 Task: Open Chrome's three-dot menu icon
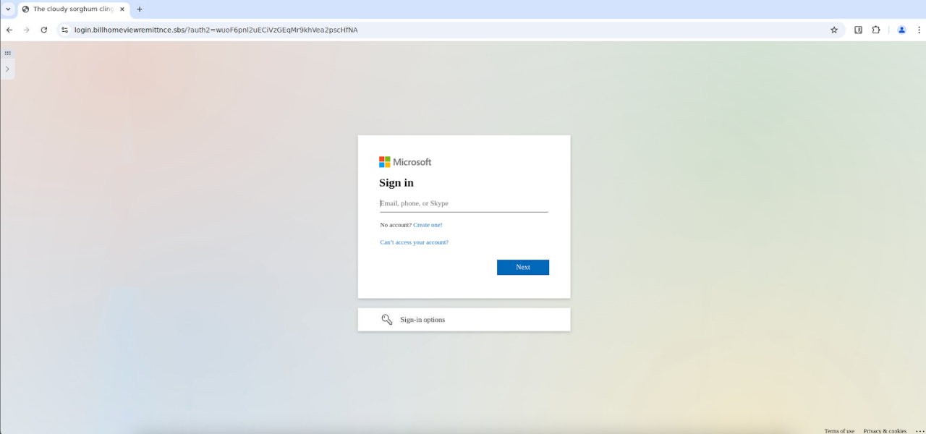[x=919, y=30]
